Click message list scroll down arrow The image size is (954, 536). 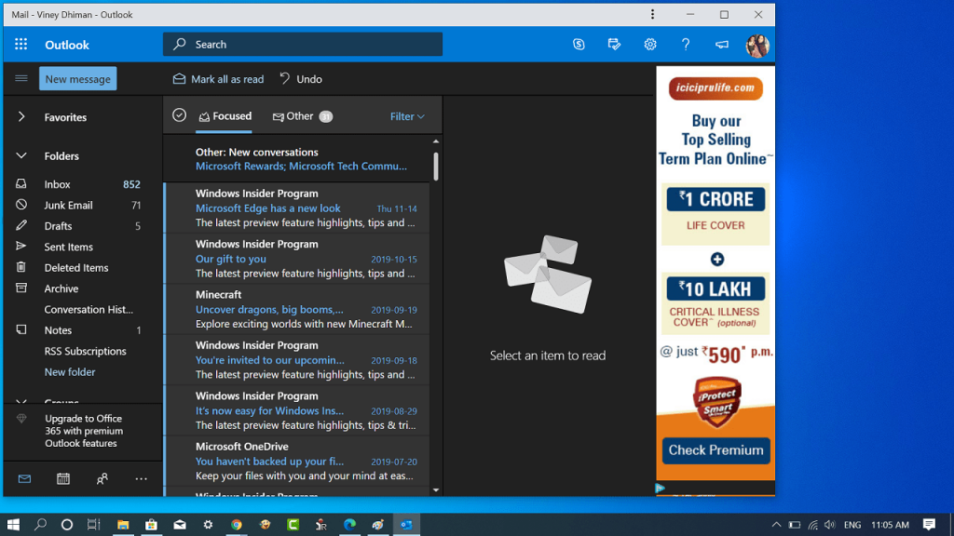click(436, 489)
